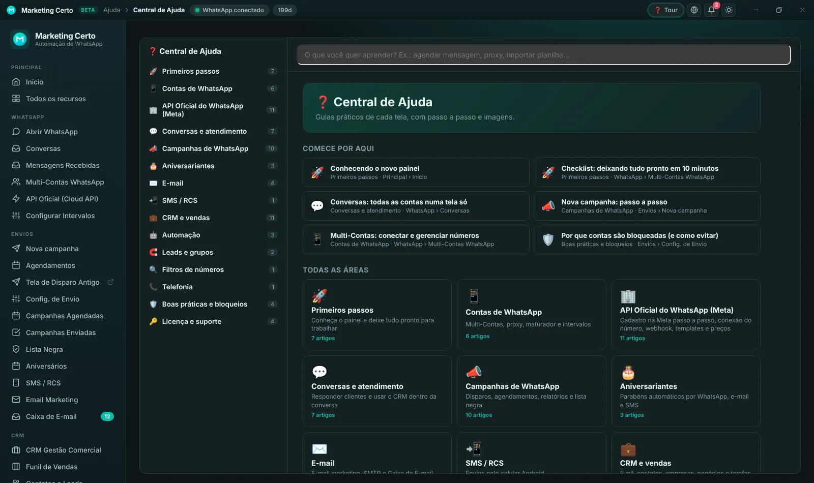Open the notifications bell icon

(711, 10)
